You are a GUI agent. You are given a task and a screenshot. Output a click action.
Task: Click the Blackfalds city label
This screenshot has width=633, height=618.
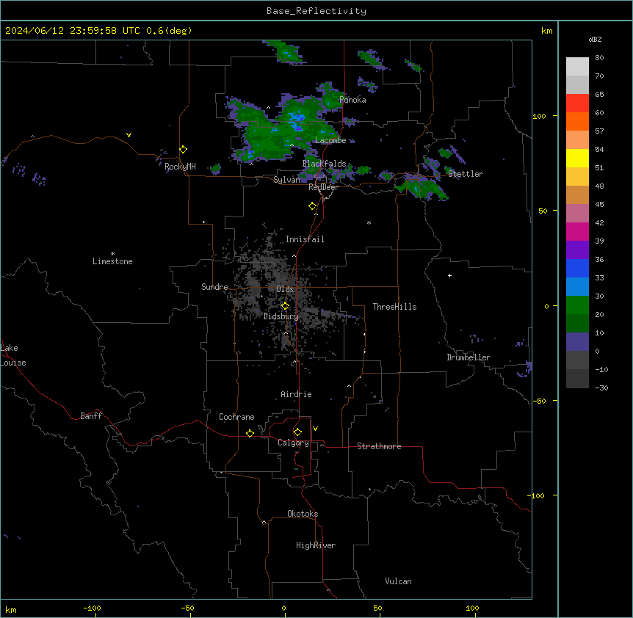(324, 164)
